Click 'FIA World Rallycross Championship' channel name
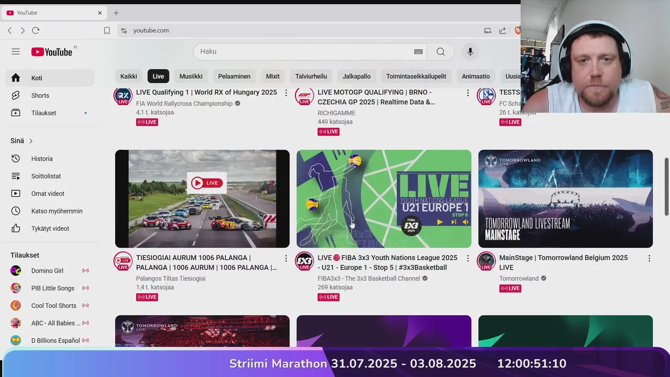The width and height of the screenshot is (670, 377). [184, 104]
